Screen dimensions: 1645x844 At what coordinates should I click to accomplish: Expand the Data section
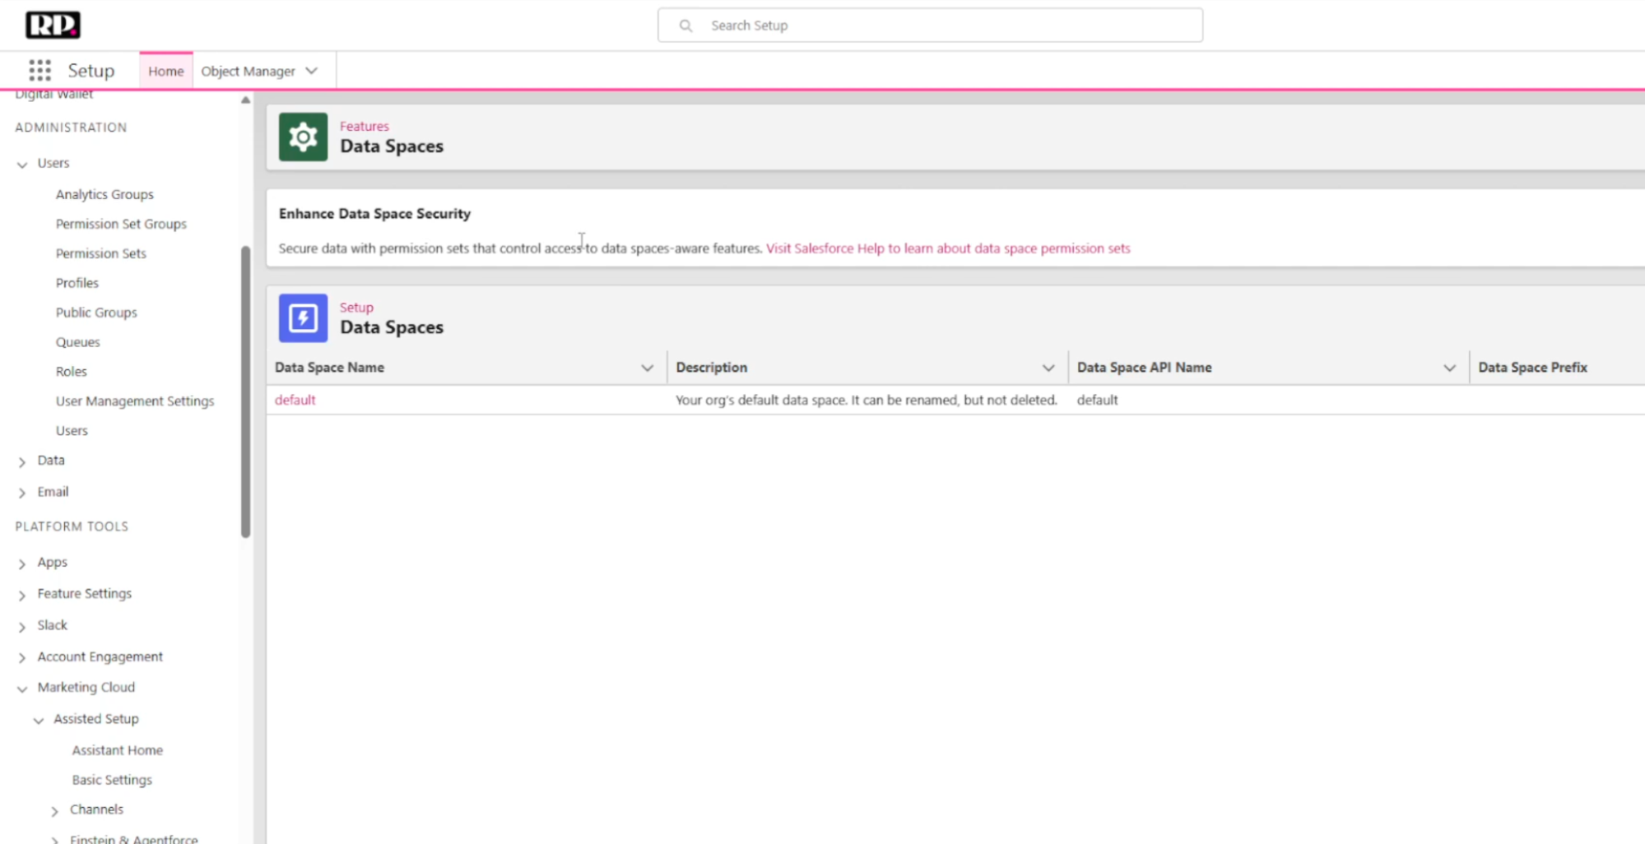pyautogui.click(x=22, y=461)
